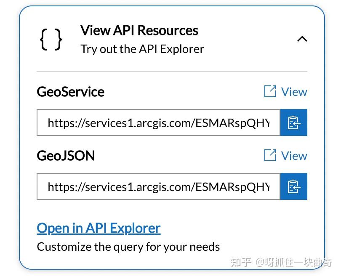Select the blue clipboard icon under GeoService
The image size is (341, 276).
(293, 123)
